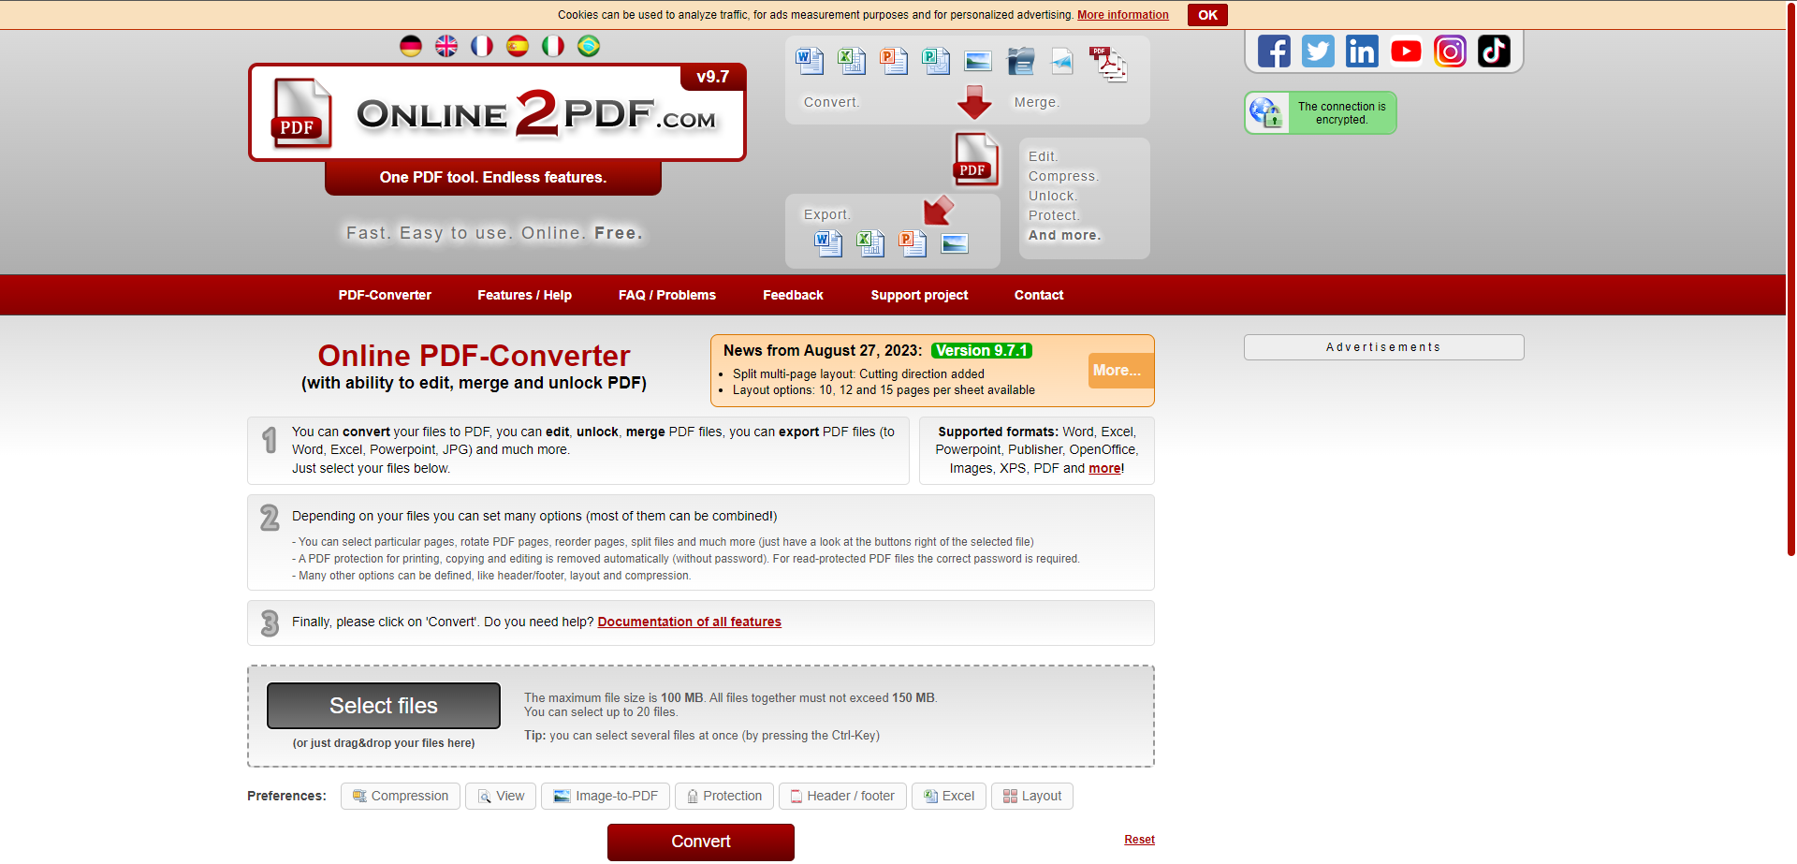Click the PowerPoint icon under Export
Image resolution: width=1797 pixels, height=864 pixels.
coord(913,243)
